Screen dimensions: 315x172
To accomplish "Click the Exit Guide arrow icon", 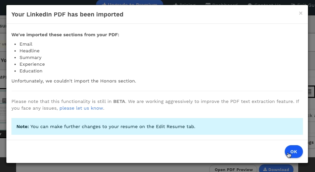I will pos(293,4).
